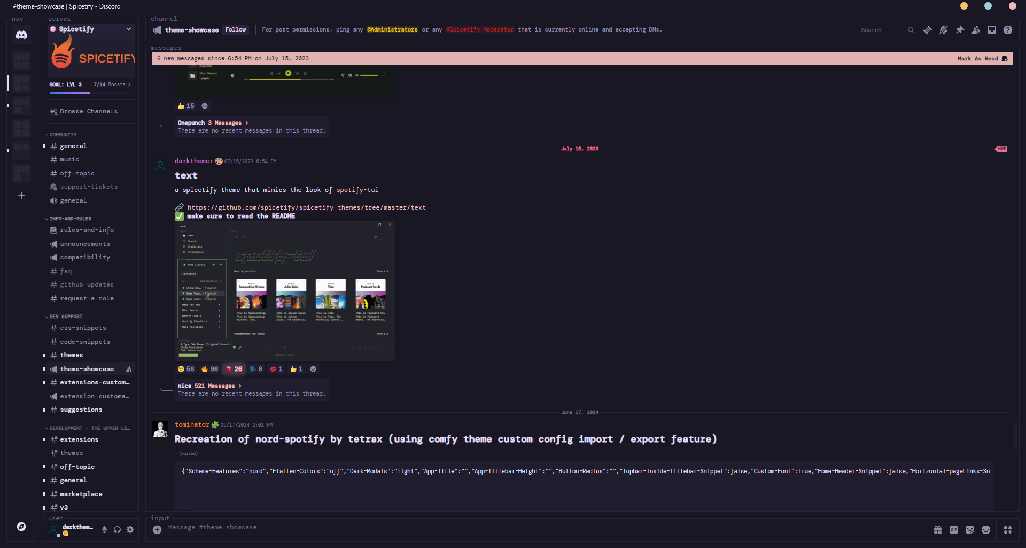Click the Mark As Read chat icon
This screenshot has height=548, width=1026.
tap(1005, 59)
